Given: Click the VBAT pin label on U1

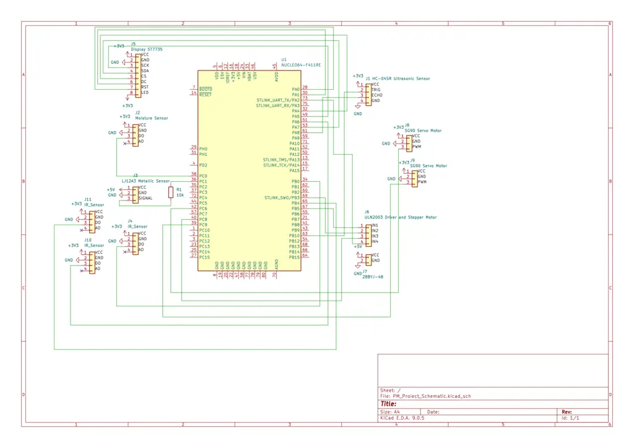Looking at the screenshot, I should tap(250, 77).
